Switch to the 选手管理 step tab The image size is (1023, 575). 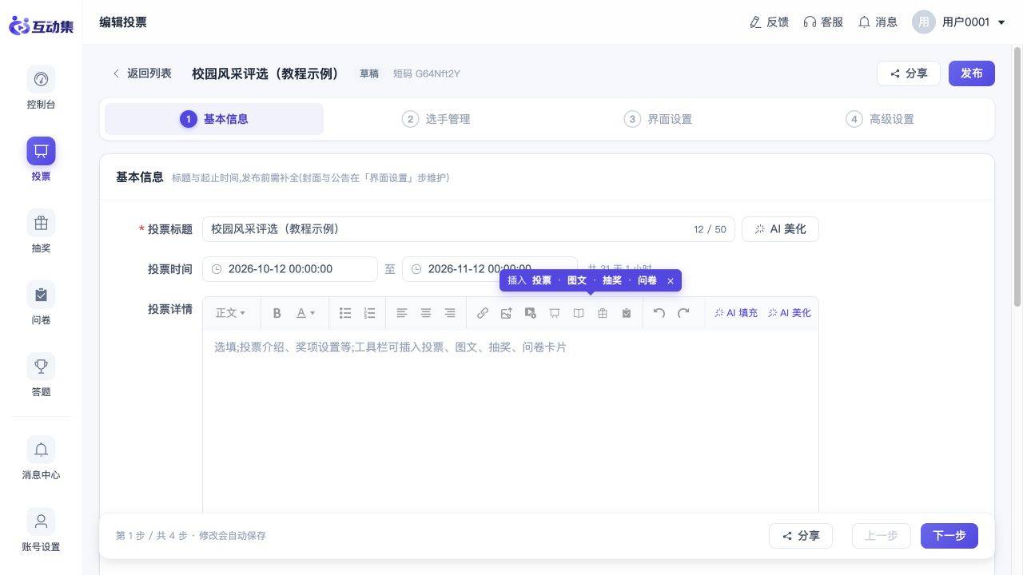(x=436, y=119)
